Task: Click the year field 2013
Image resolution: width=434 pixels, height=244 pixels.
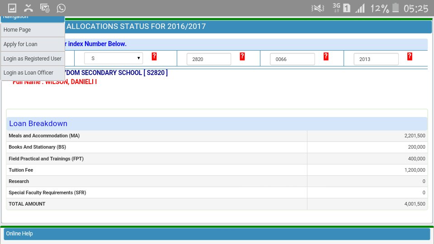Action: pos(376,59)
